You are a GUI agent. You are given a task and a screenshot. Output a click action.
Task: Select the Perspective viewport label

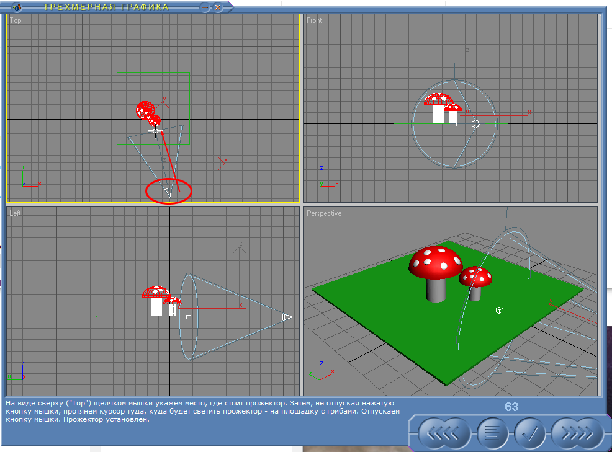tap(324, 213)
